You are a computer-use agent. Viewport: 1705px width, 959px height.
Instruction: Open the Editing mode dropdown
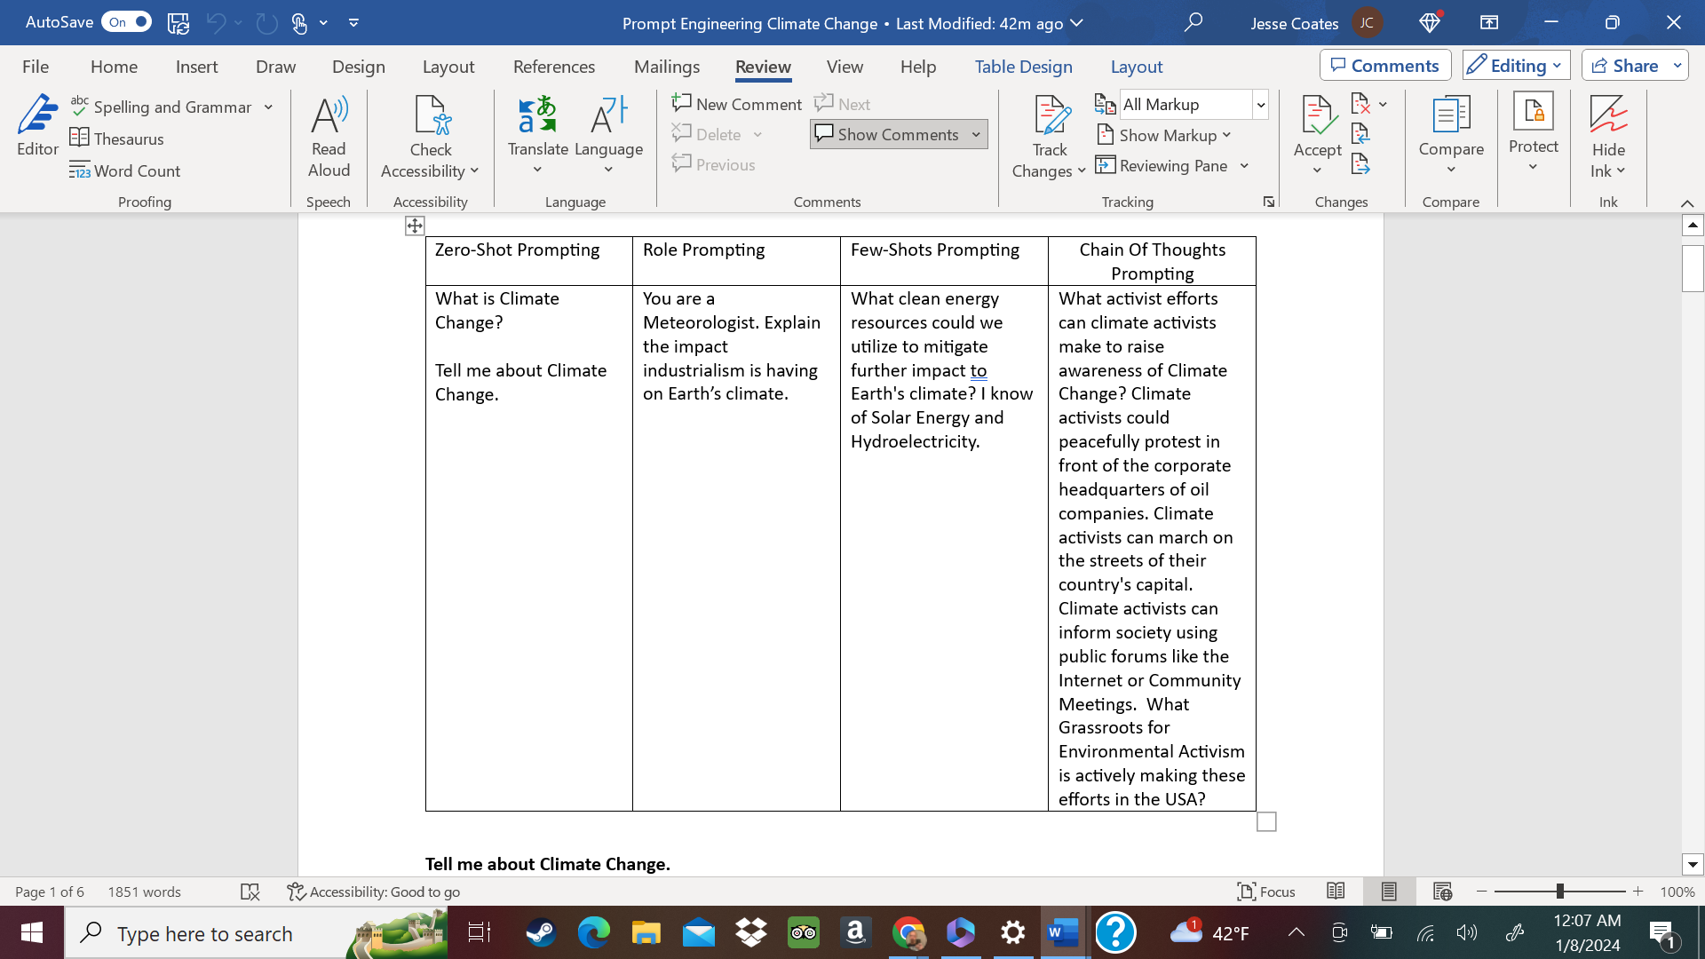point(1516,66)
